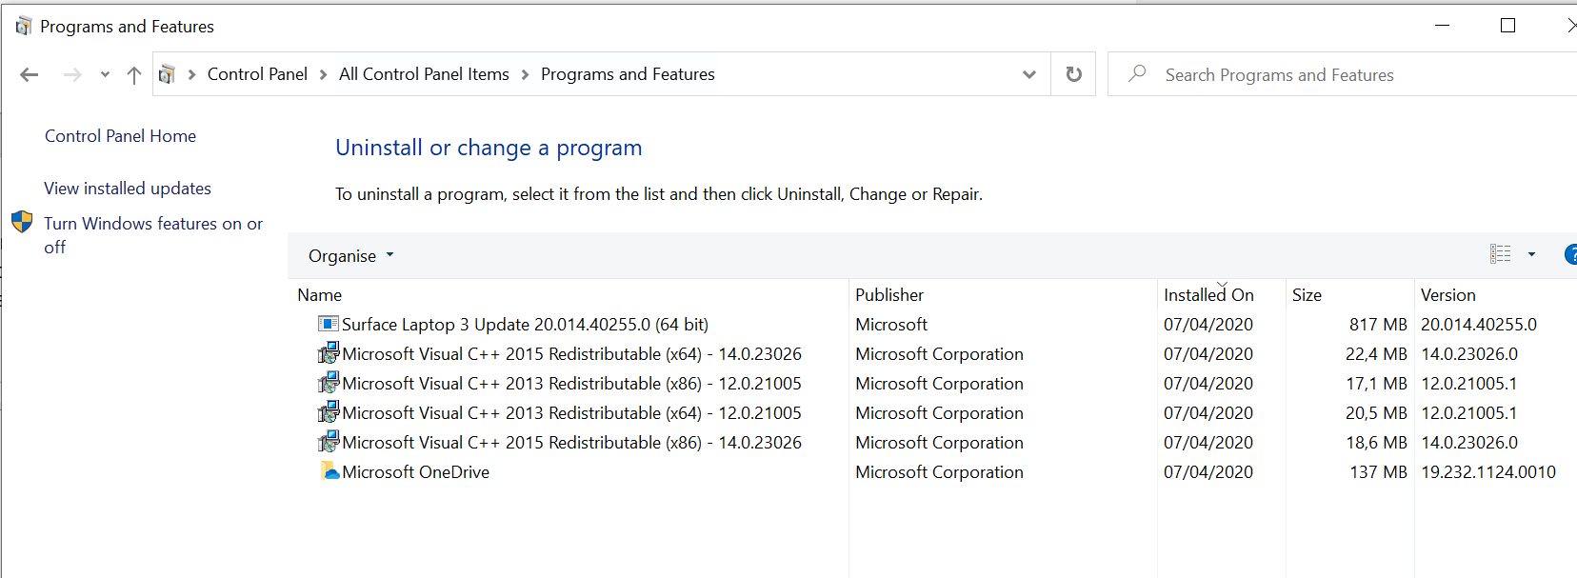Click the Control Panel icon in address bar
Screen dimensions: 1577x578
(x=167, y=74)
